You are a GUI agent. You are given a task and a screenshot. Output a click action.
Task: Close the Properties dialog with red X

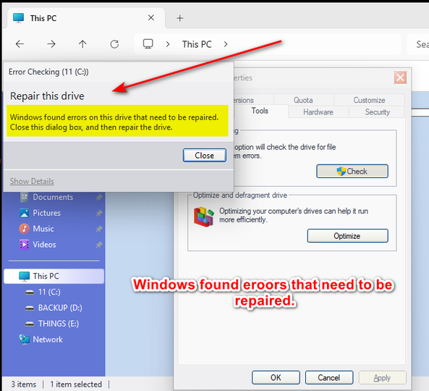coord(400,77)
